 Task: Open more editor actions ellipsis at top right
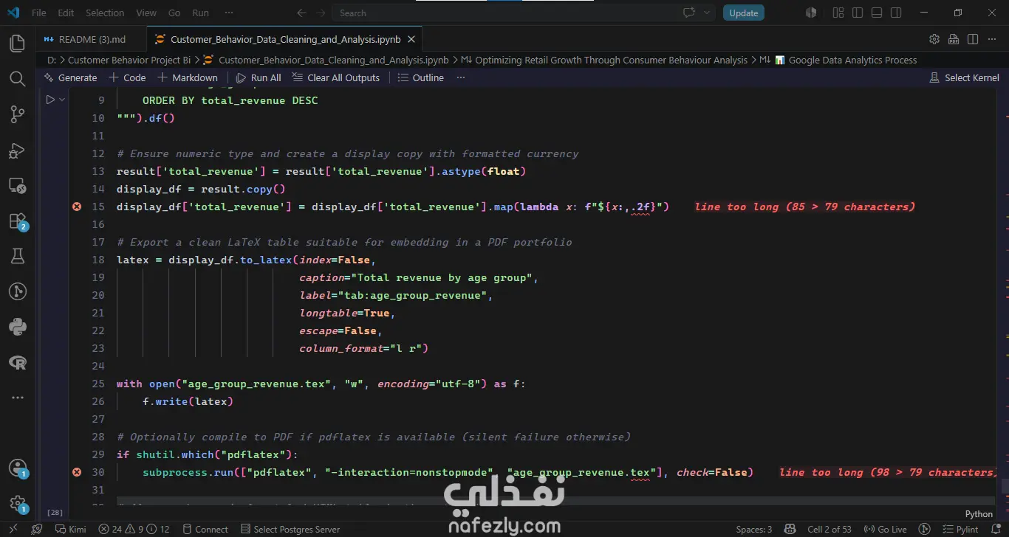click(992, 39)
